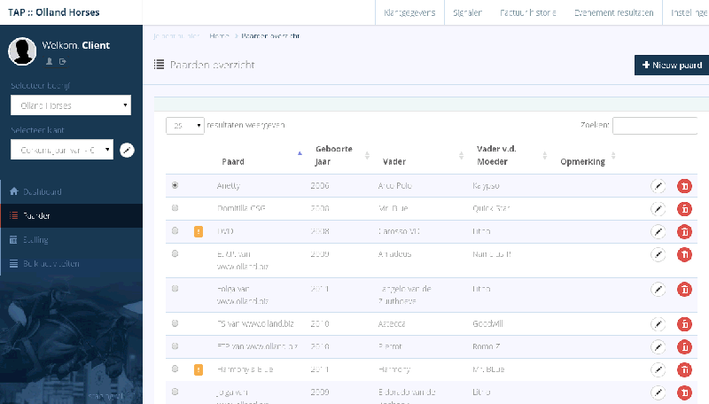Select the Folga van www.olland.biz radio button
709x404 pixels.
tap(175, 288)
